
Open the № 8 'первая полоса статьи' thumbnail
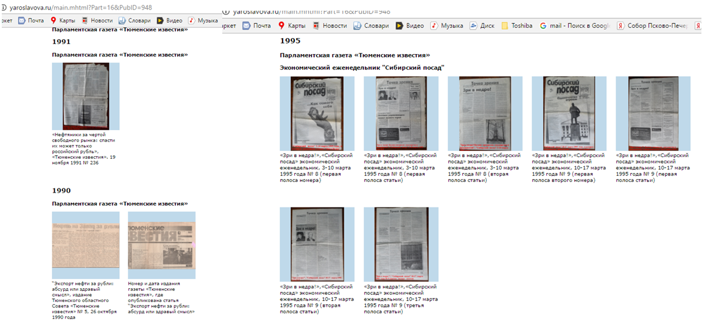coord(401,114)
